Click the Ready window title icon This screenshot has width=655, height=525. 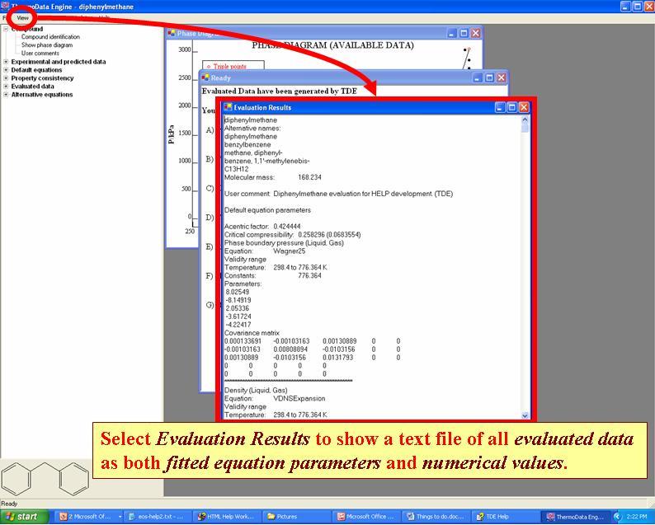(x=205, y=77)
